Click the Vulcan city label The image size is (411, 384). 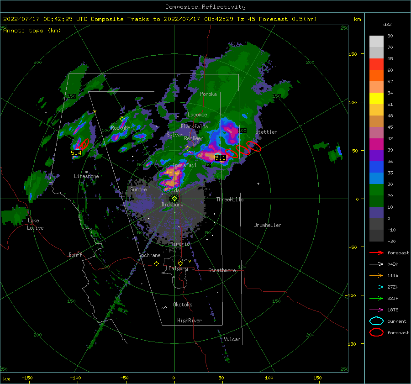232,339
